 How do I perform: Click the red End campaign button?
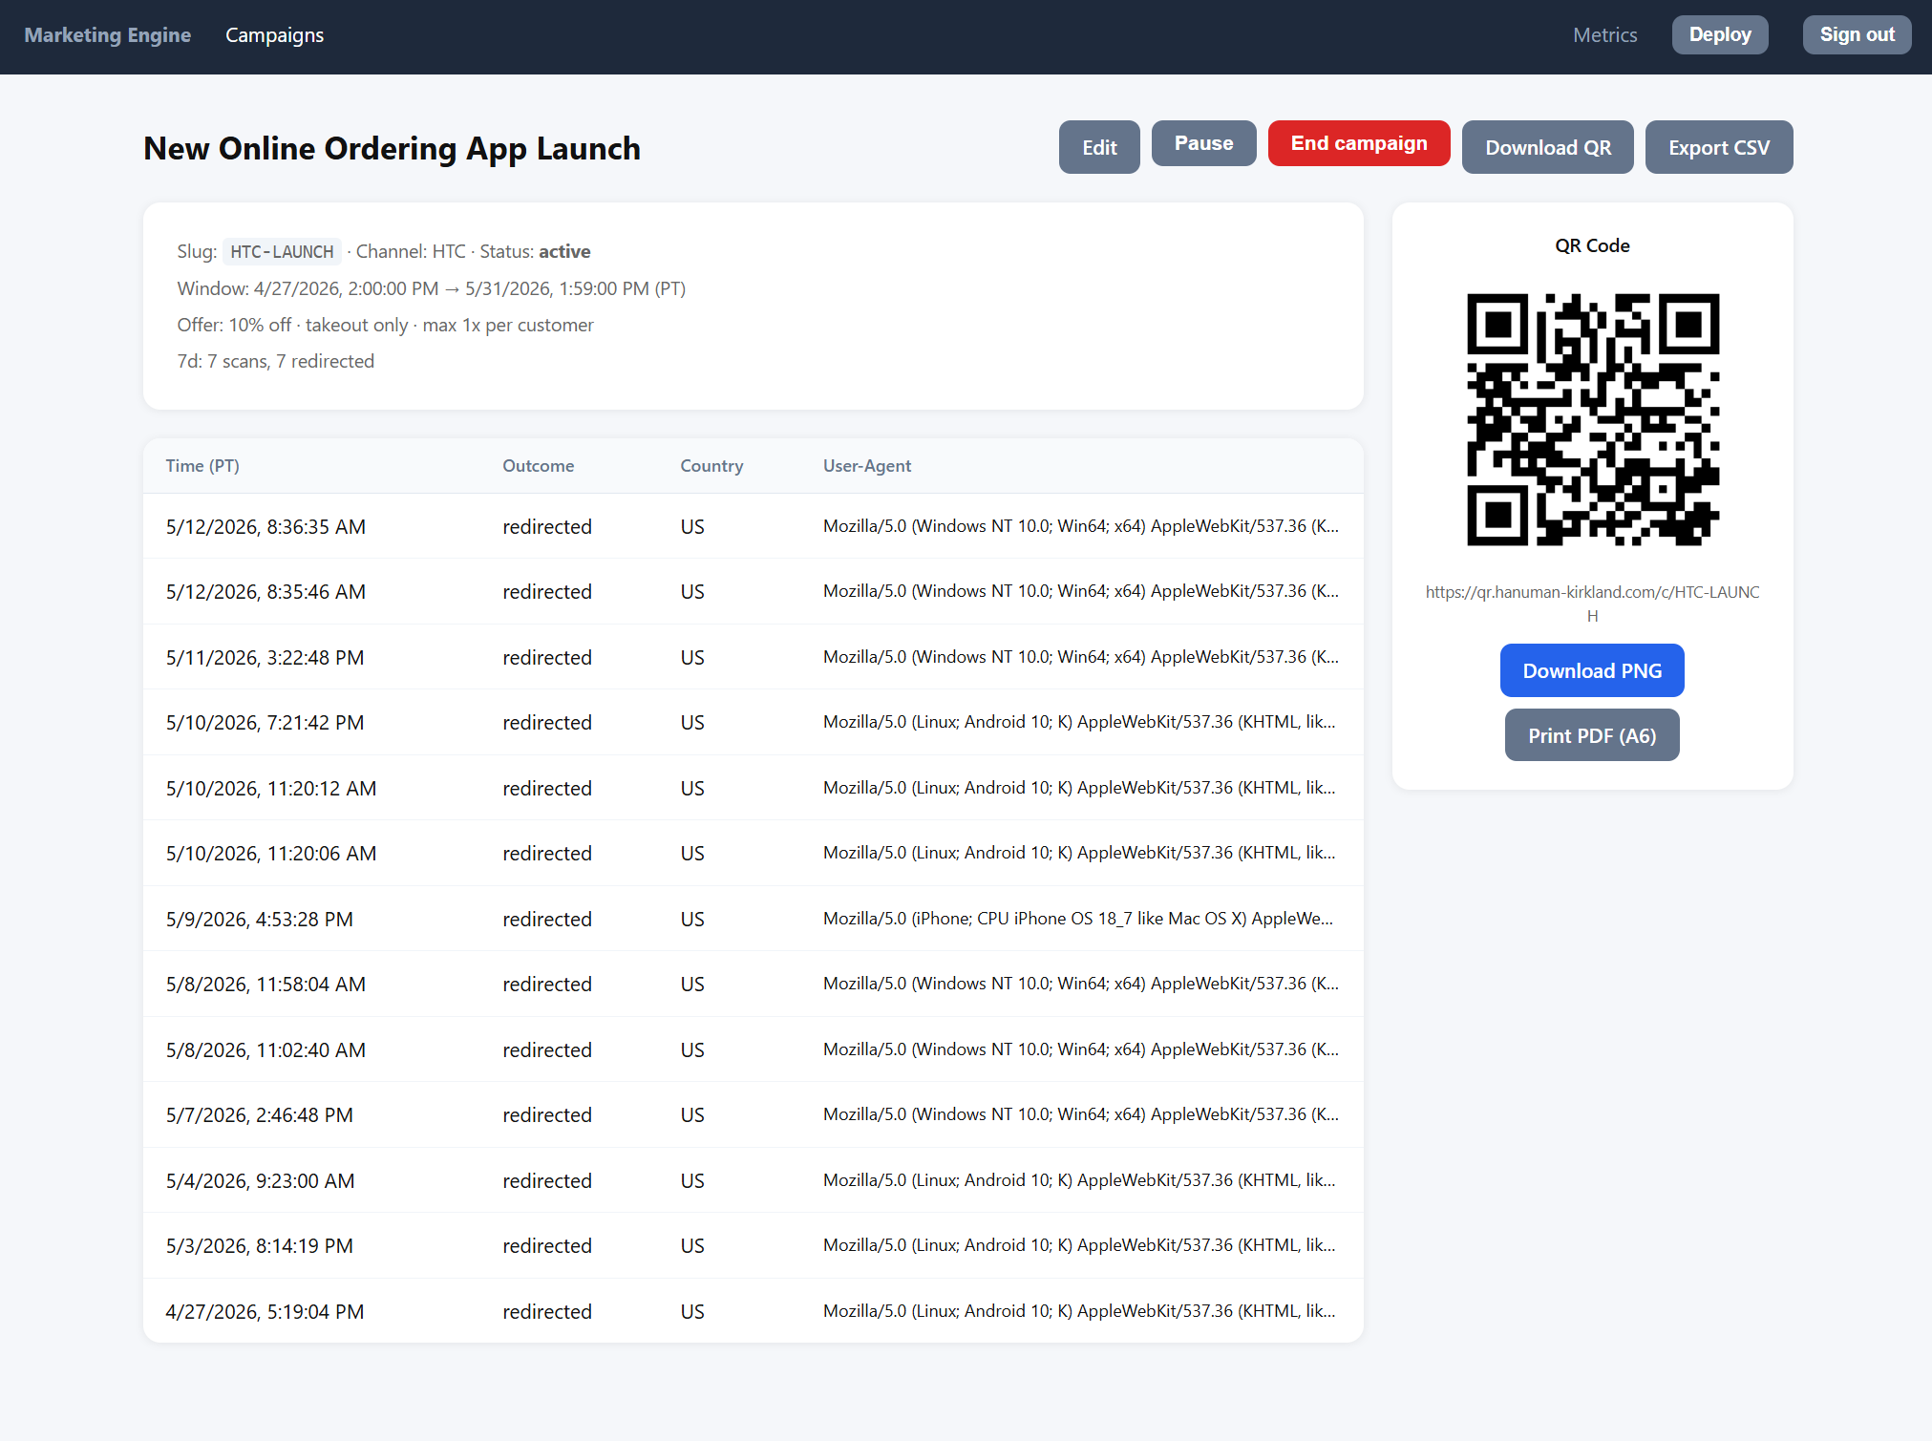tap(1358, 143)
